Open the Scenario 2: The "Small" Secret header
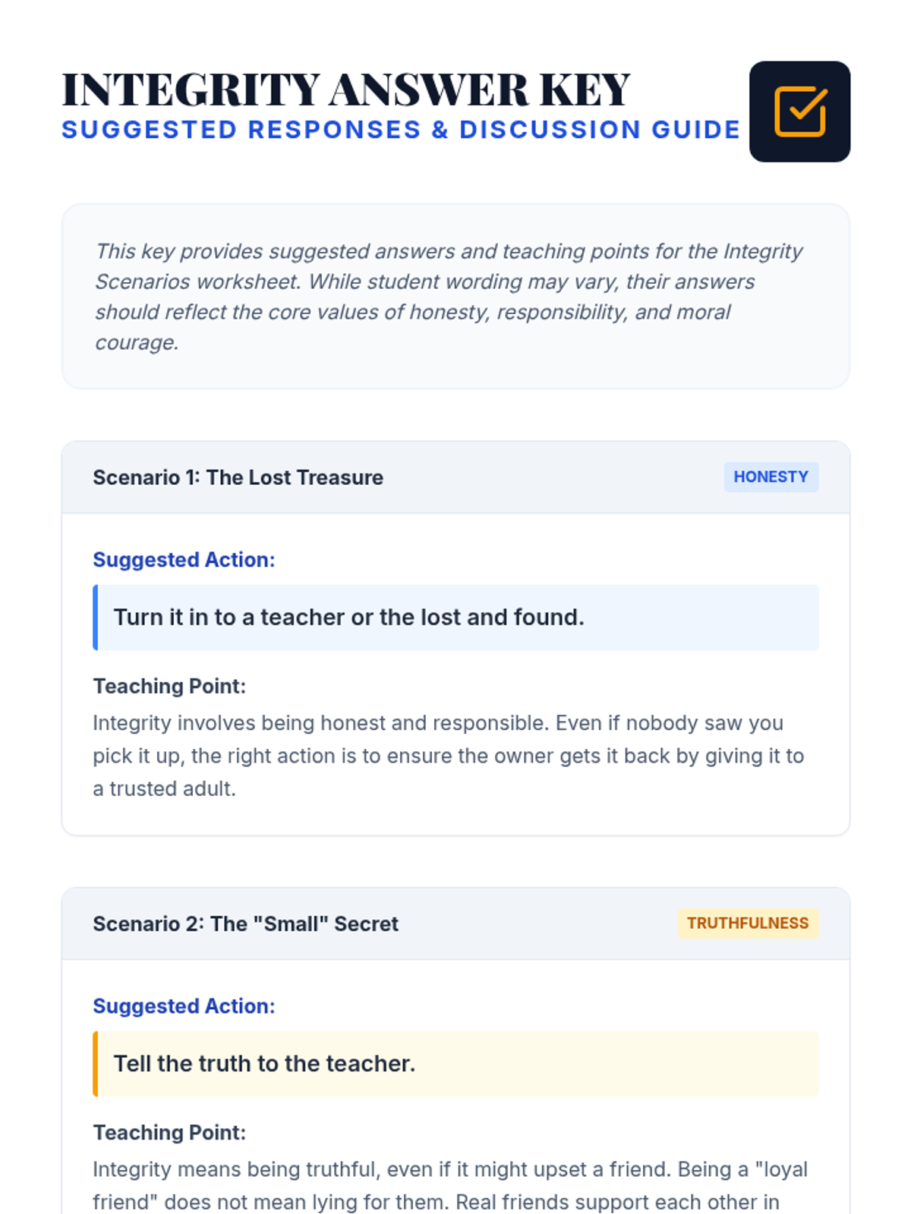This screenshot has width=911, height=1214. click(x=455, y=923)
